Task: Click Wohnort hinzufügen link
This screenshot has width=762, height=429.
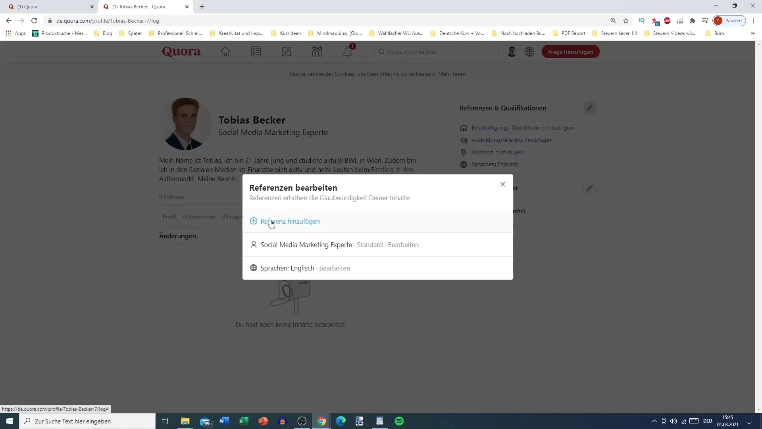Action: 497,152
